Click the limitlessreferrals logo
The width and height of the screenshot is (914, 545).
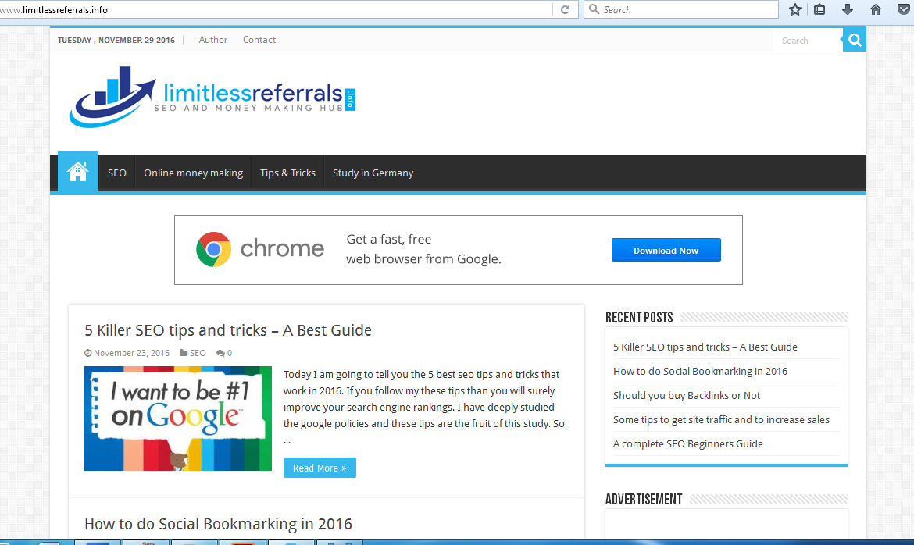click(x=212, y=97)
